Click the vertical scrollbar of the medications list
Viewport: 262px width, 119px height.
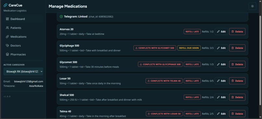pyautogui.click(x=260, y=60)
